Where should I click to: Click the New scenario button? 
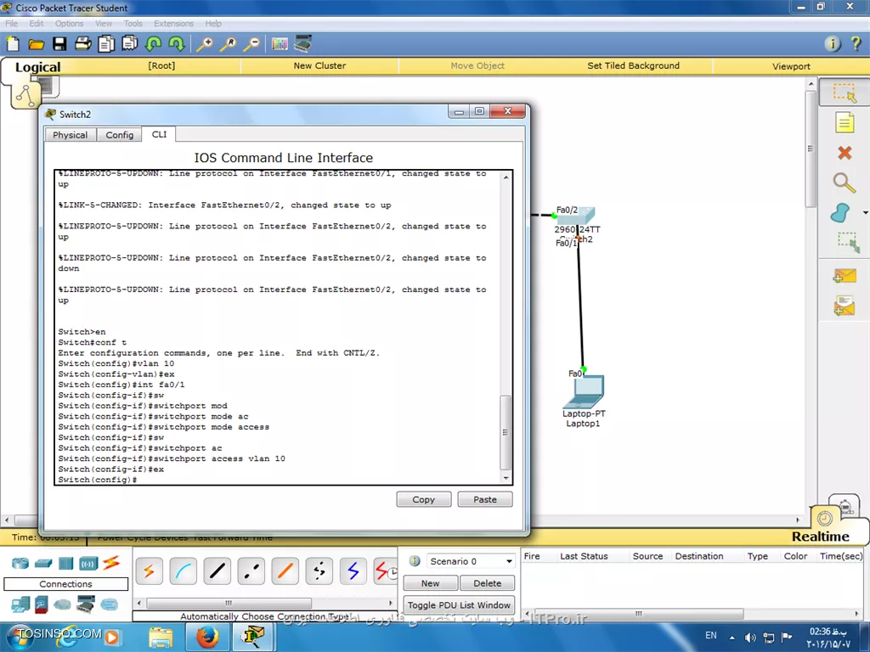(431, 583)
